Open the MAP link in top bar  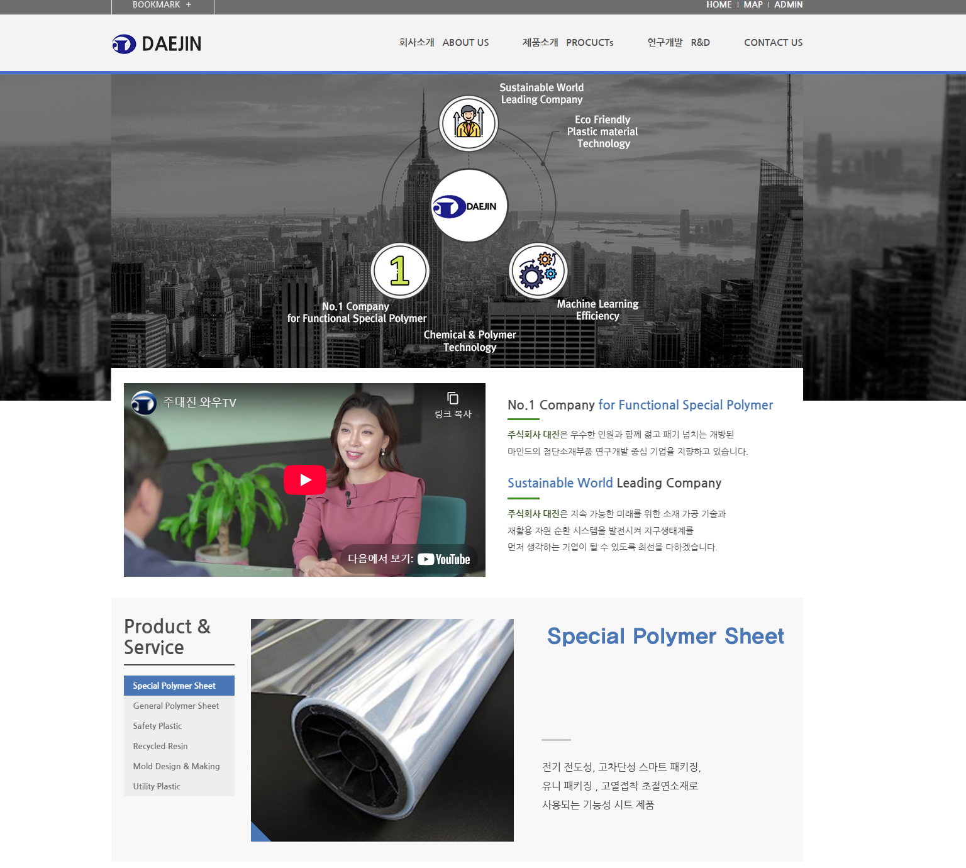[753, 4]
